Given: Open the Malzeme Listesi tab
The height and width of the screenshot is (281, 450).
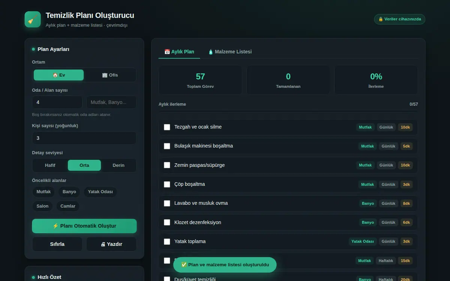Looking at the screenshot, I should click(x=230, y=52).
